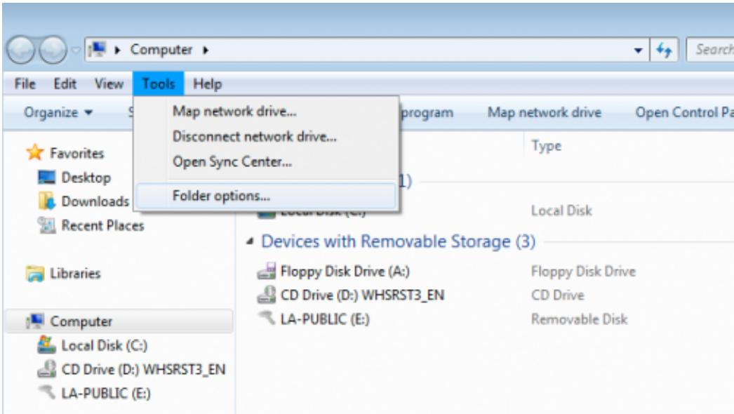Choose Map network drive... from Tools menu

click(267, 112)
